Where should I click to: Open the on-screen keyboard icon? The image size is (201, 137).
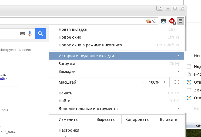pyautogui.click(x=22, y=34)
